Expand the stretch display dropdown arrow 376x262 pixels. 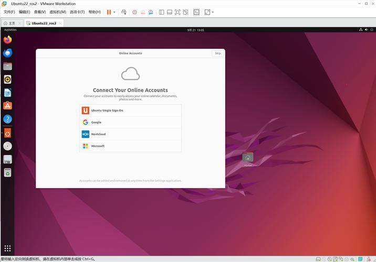(213, 12)
